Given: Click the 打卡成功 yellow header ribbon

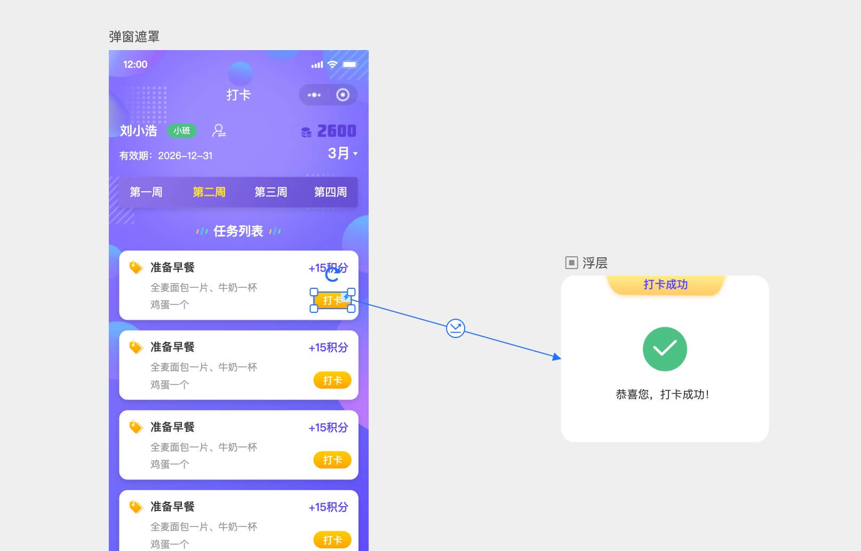Looking at the screenshot, I should (x=665, y=285).
